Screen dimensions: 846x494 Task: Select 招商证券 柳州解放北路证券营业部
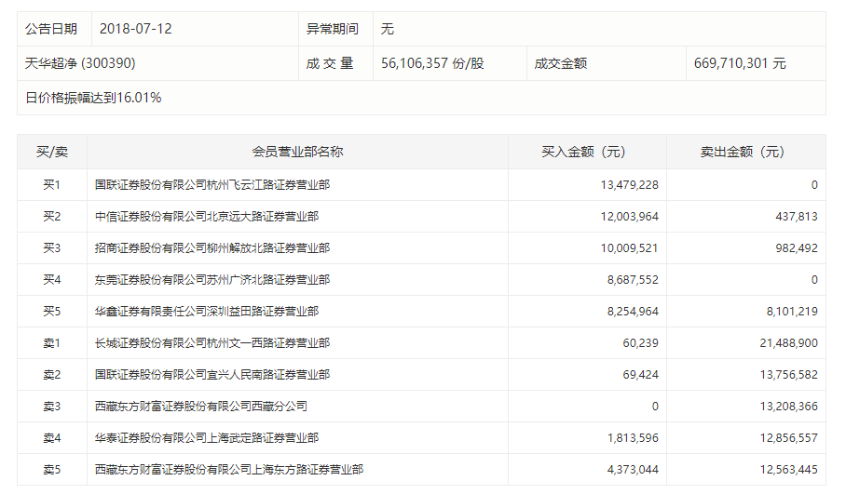click(x=211, y=248)
